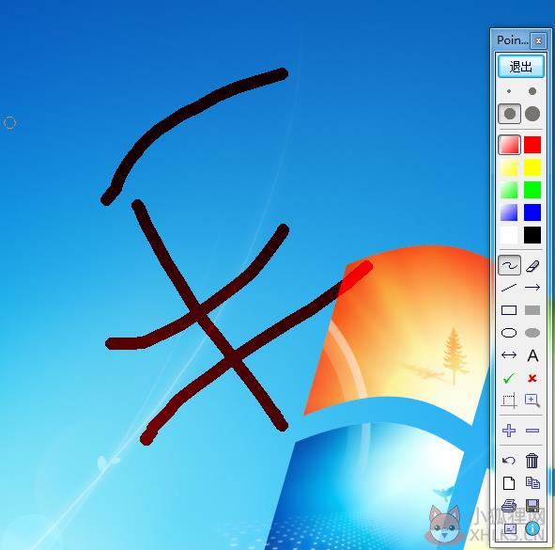Pick the solid yellow color swatch

click(532, 167)
